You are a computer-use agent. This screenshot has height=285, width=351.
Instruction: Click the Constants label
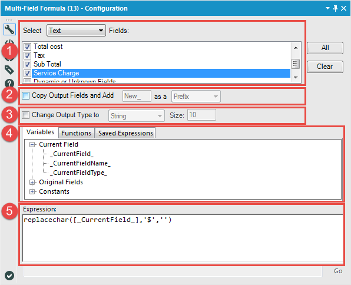pyautogui.click(x=54, y=191)
